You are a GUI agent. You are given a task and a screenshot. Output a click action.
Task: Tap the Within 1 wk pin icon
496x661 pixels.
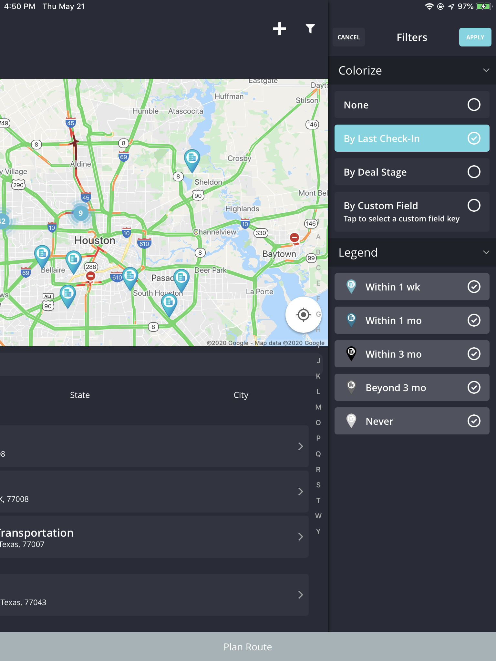tap(351, 287)
